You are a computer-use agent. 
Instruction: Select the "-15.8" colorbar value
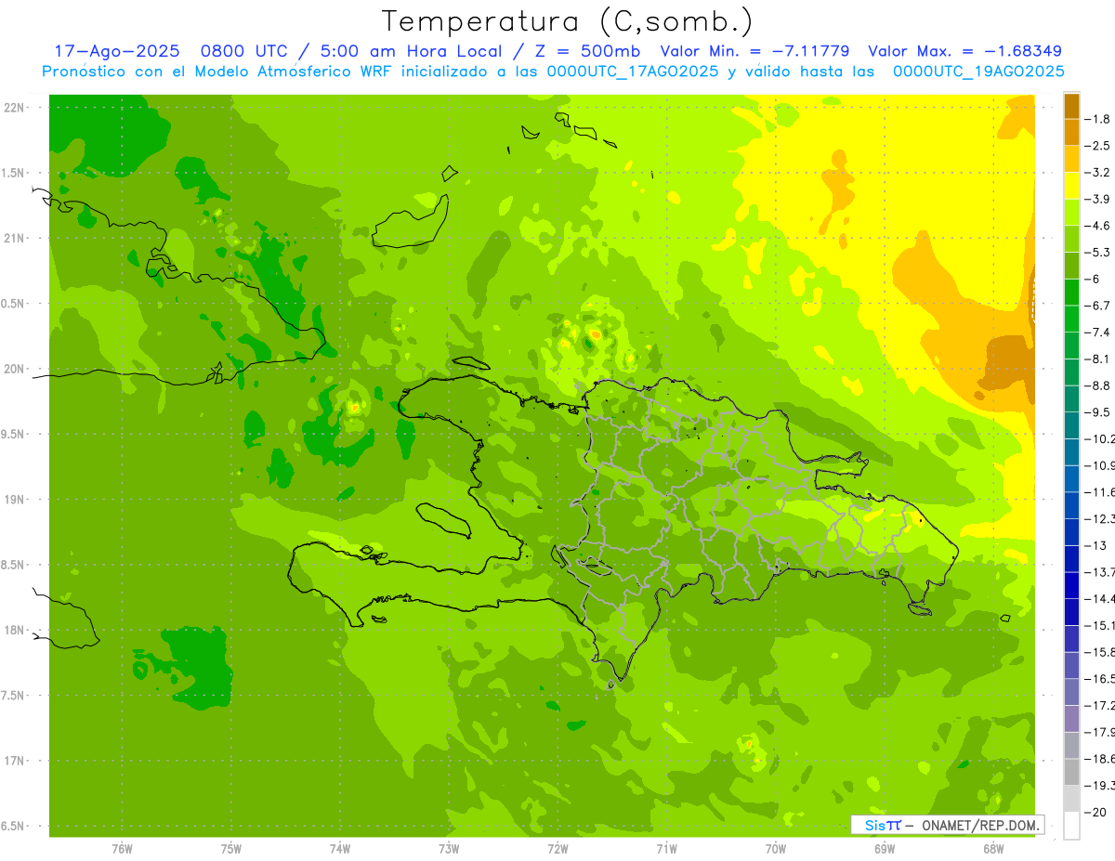(x=1100, y=652)
